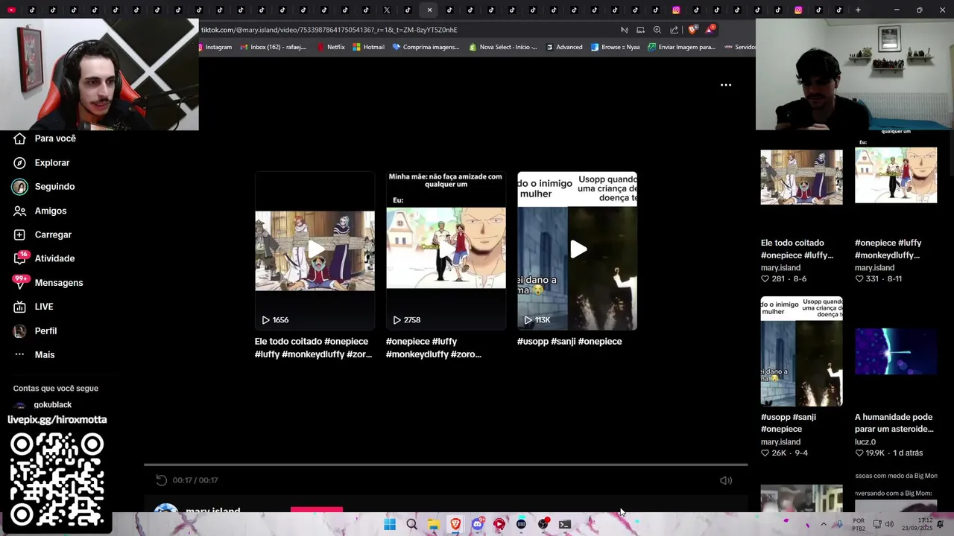Toggle the video volume speaker icon

pos(726,480)
